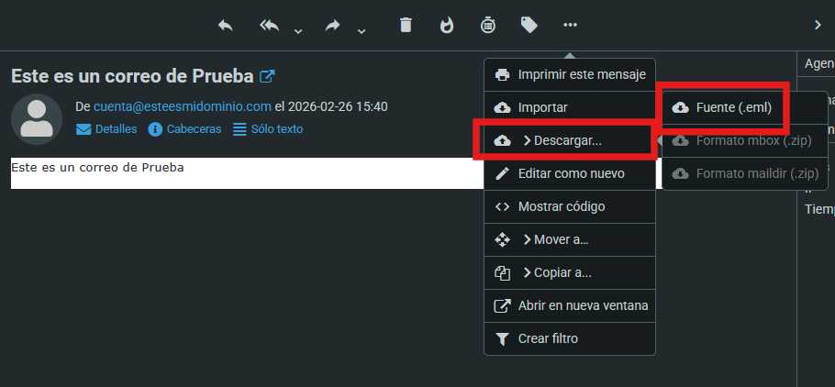Viewport: 835px width, 387px height.
Task: Mark as junk with the flame icon
Action: 447,26
